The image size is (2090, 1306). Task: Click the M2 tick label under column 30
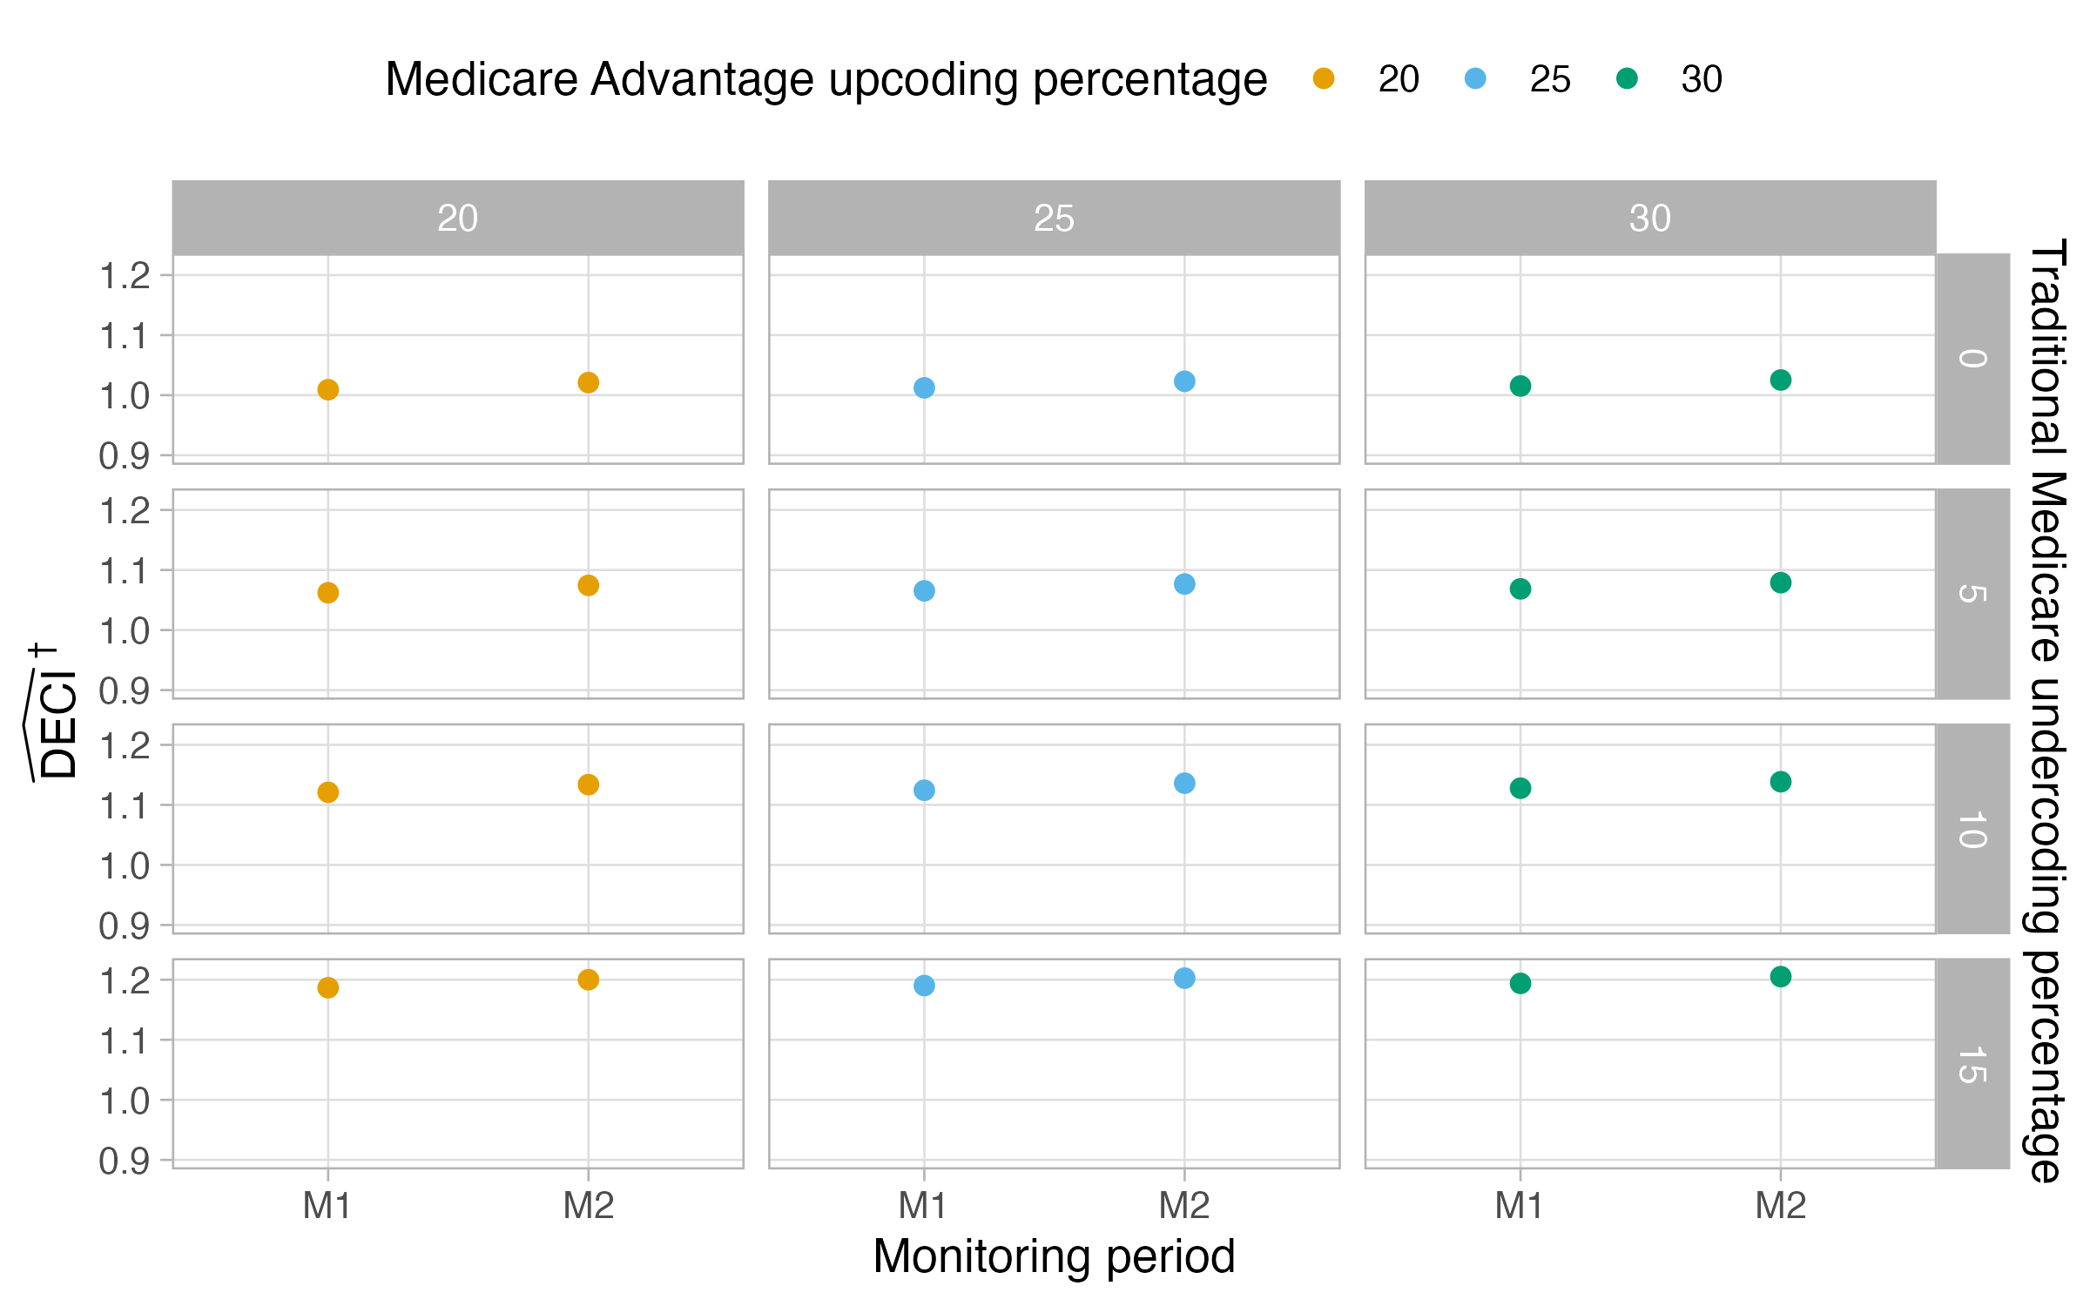click(1781, 1206)
